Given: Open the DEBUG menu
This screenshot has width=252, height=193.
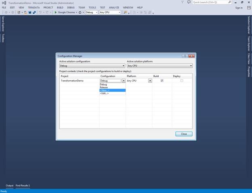Looking at the screenshot, I should pyautogui.click(x=71, y=8).
